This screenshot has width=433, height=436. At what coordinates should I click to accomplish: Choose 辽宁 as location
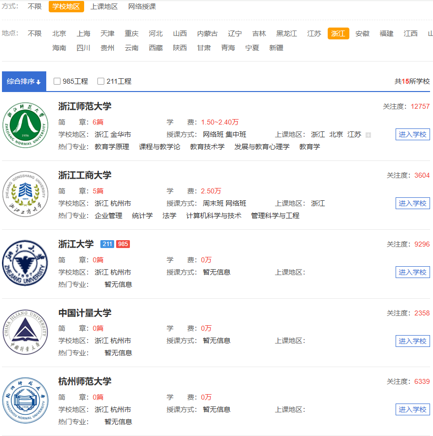(x=235, y=33)
